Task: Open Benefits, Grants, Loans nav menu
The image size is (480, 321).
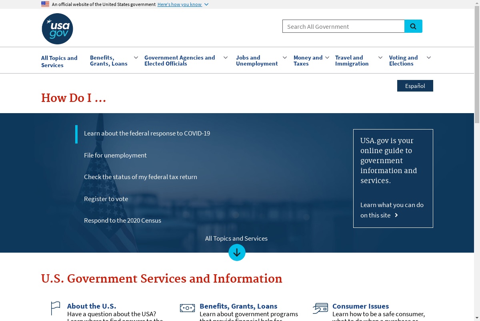Action: click(109, 61)
